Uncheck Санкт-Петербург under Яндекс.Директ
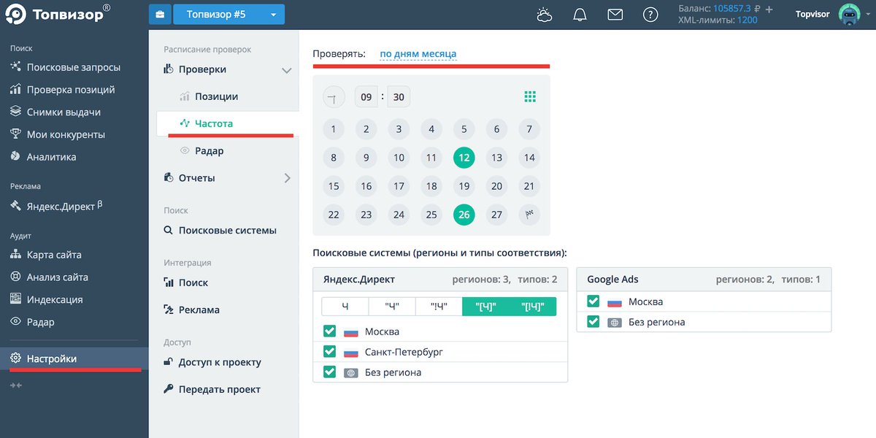 click(x=329, y=352)
